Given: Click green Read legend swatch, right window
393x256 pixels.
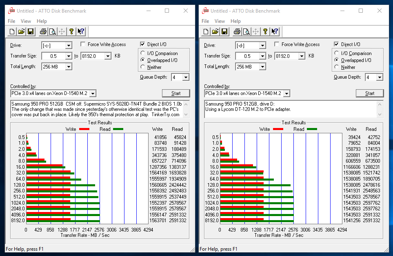Looking at the screenshot, I should click(312, 129).
